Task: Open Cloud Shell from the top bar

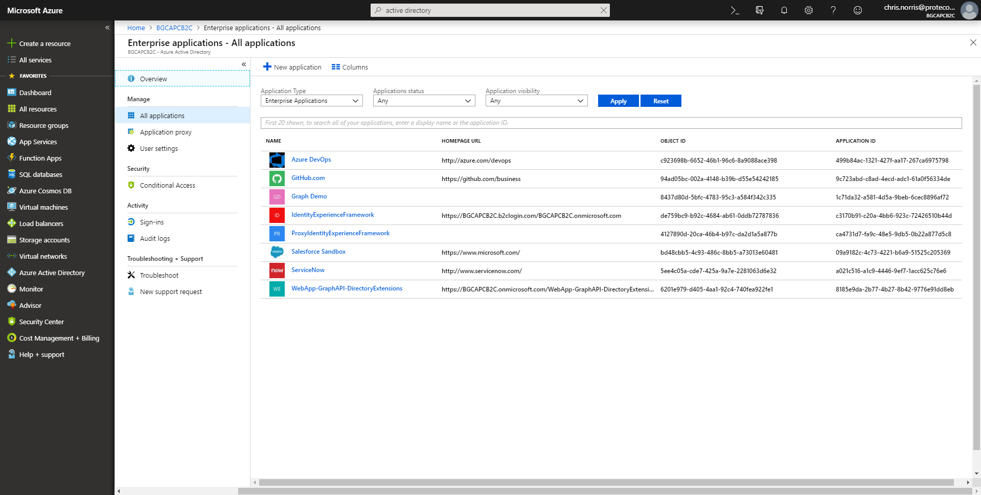Action: pos(735,10)
